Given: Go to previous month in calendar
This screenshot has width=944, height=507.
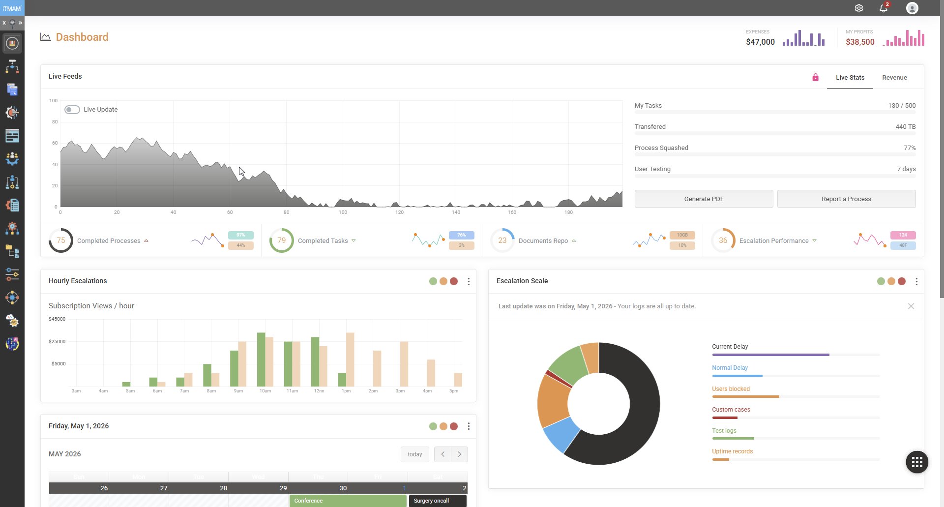Looking at the screenshot, I should (442, 454).
